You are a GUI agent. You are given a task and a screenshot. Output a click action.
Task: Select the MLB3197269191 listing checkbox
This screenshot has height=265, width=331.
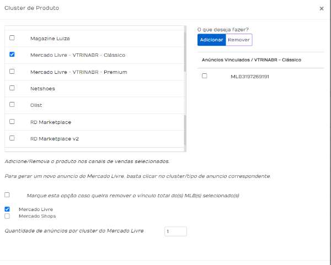tap(204, 75)
